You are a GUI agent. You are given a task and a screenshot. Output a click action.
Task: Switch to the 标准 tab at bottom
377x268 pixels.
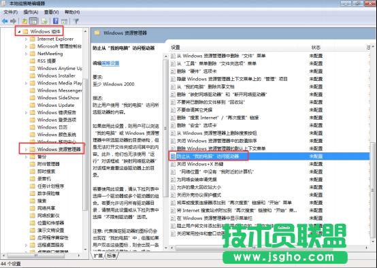click(x=112, y=256)
